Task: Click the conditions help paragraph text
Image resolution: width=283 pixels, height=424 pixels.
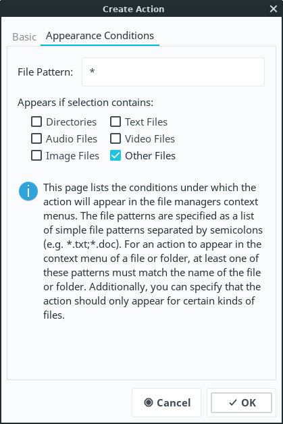Action: [153, 251]
